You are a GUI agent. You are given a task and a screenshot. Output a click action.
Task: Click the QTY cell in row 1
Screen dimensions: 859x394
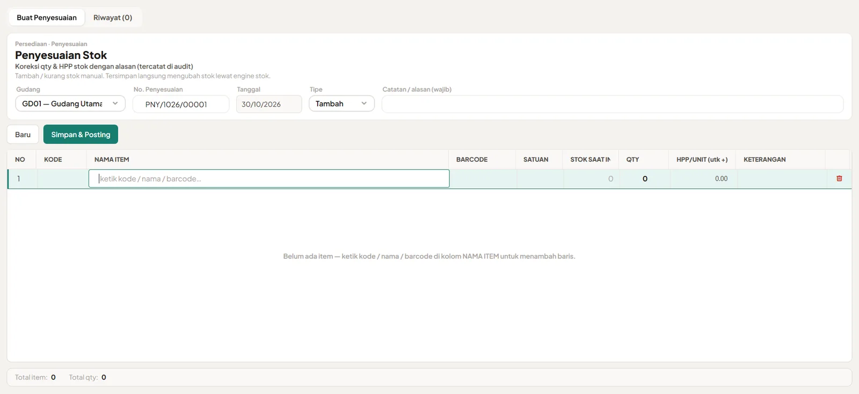[645, 179]
